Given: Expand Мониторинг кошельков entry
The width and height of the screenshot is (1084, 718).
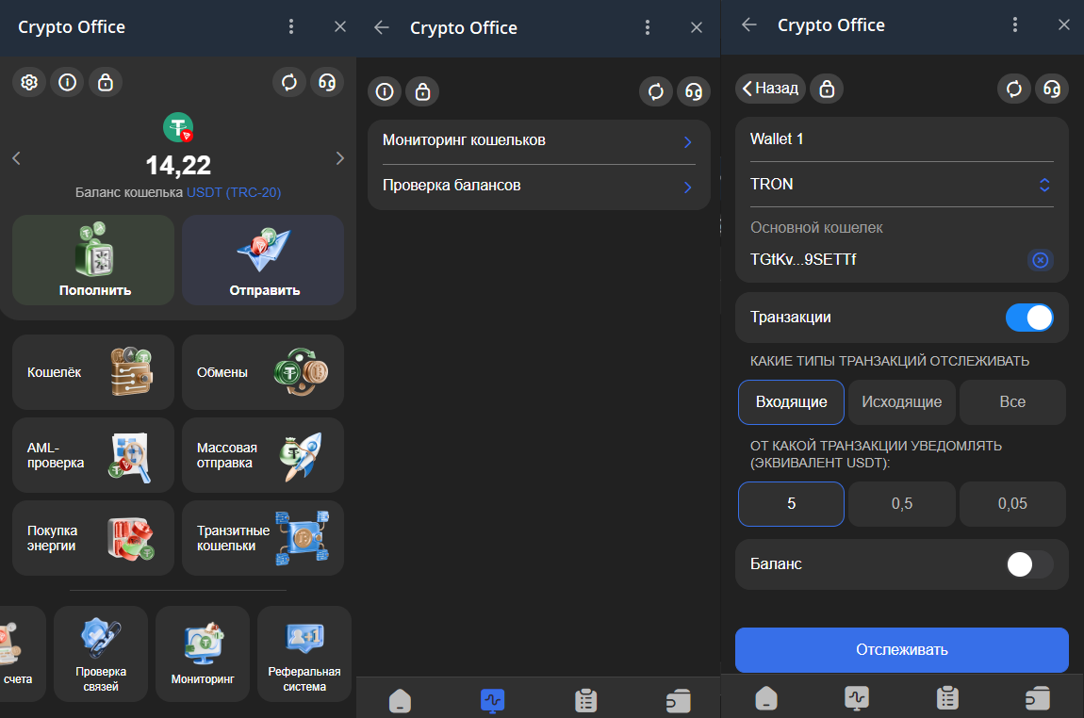Looking at the screenshot, I should (538, 141).
